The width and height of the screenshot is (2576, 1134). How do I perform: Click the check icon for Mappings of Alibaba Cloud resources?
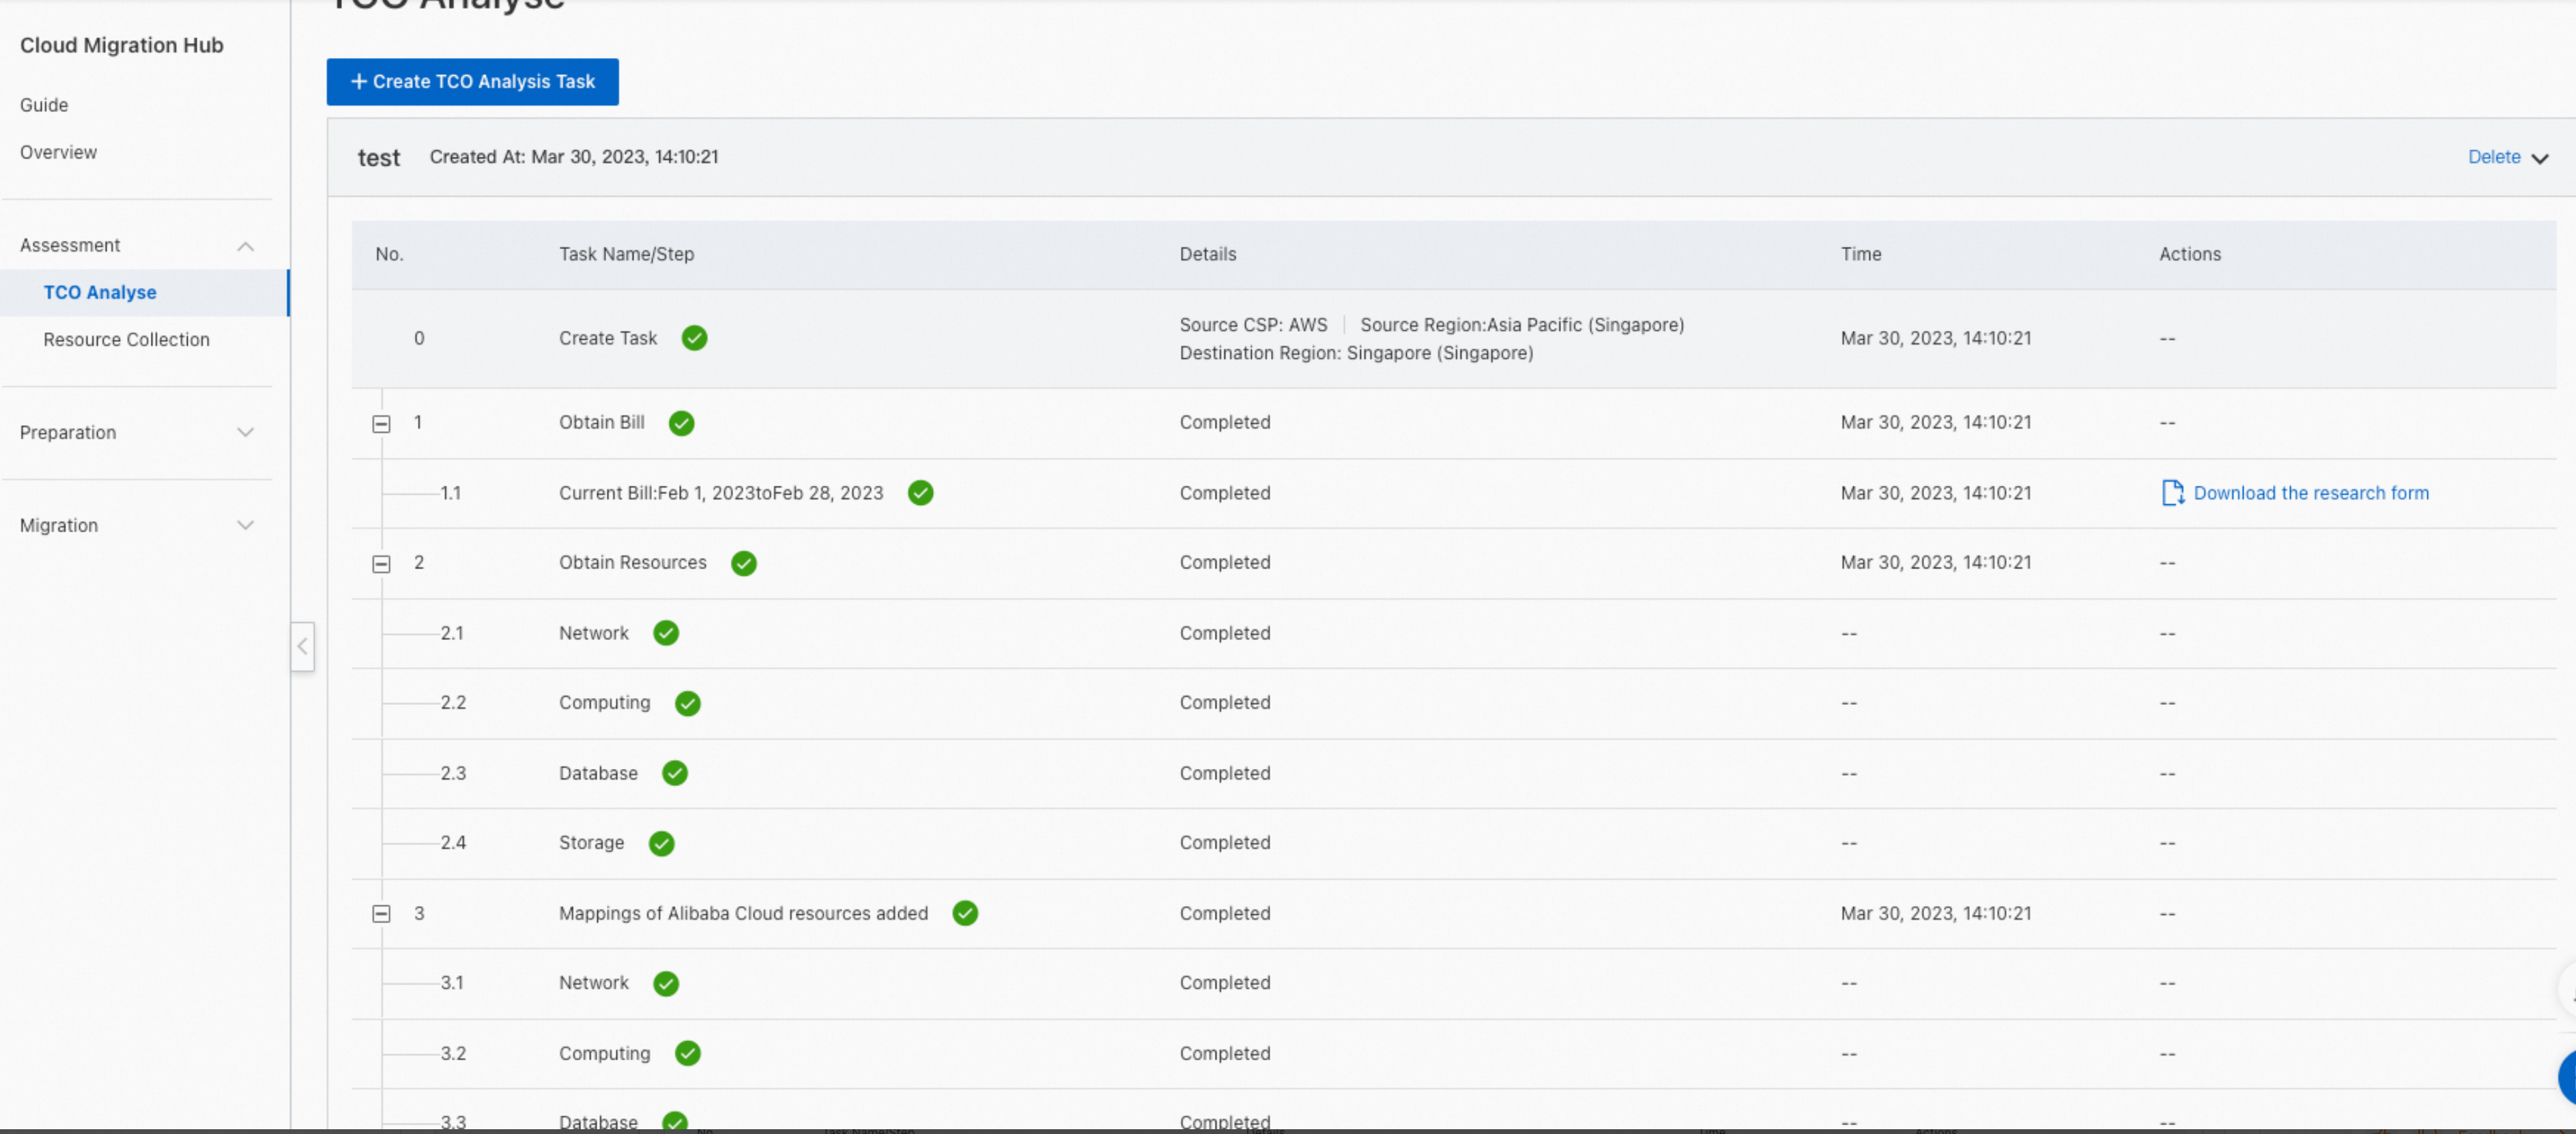point(964,913)
